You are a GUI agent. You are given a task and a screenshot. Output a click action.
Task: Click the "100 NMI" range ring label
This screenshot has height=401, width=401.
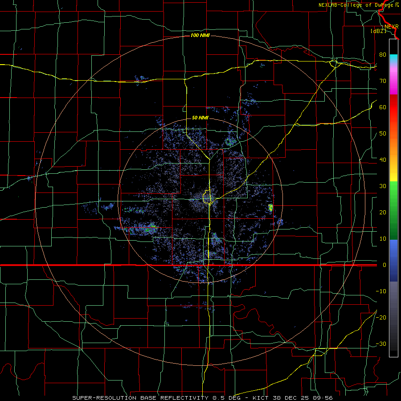click(x=200, y=35)
